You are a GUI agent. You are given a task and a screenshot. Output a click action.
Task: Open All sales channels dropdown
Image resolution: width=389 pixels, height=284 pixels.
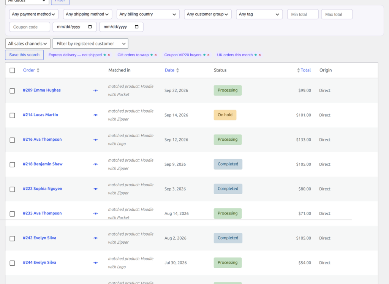(x=28, y=43)
